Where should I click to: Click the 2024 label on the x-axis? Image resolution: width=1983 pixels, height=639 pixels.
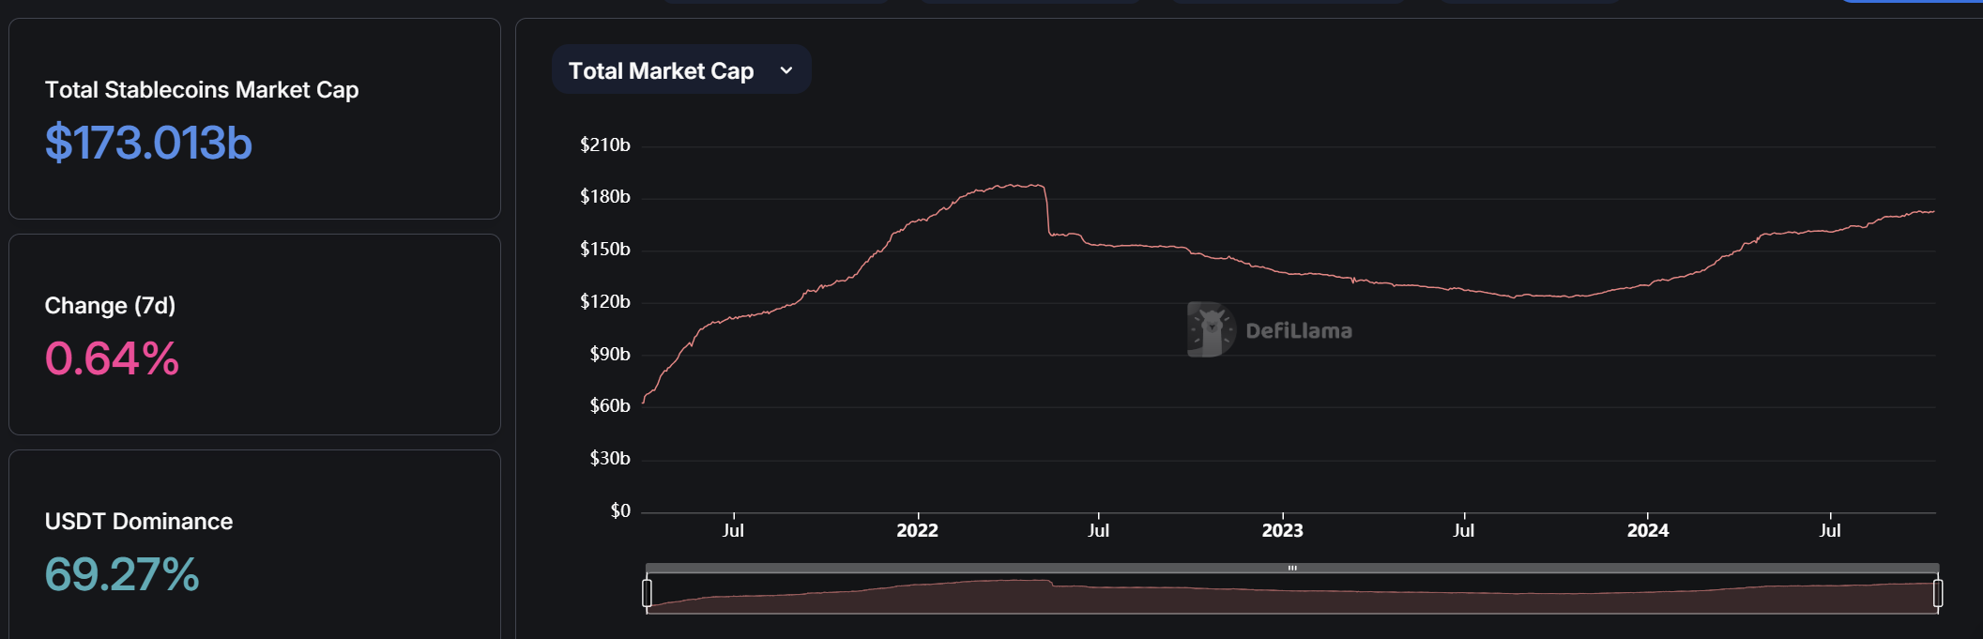[1647, 530]
